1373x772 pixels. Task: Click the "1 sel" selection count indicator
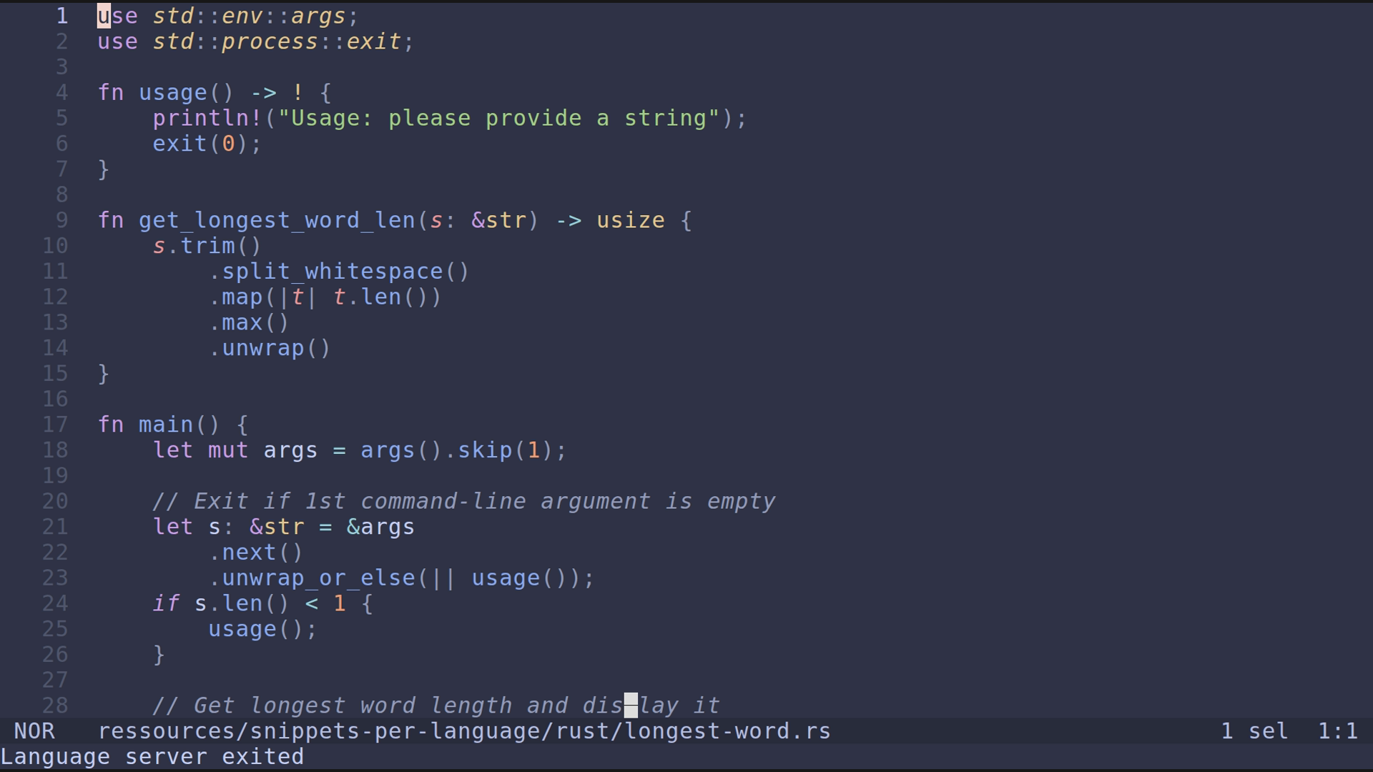click(x=1254, y=731)
